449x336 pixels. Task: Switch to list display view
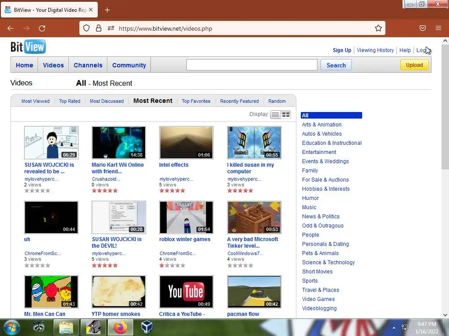click(275, 115)
